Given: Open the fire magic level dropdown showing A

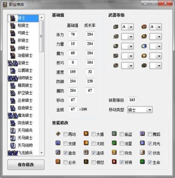Looking at the screenshot, I should [x=155, y=27].
